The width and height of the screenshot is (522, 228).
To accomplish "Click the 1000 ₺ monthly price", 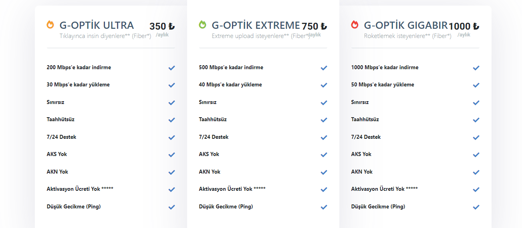I will (464, 26).
